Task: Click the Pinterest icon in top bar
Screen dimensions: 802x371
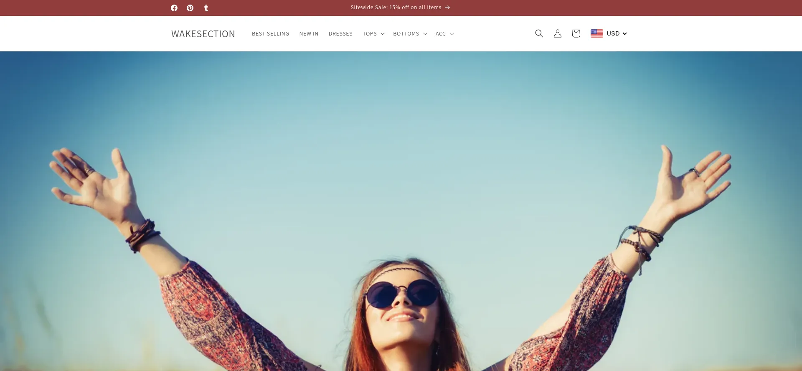Action: click(x=190, y=8)
